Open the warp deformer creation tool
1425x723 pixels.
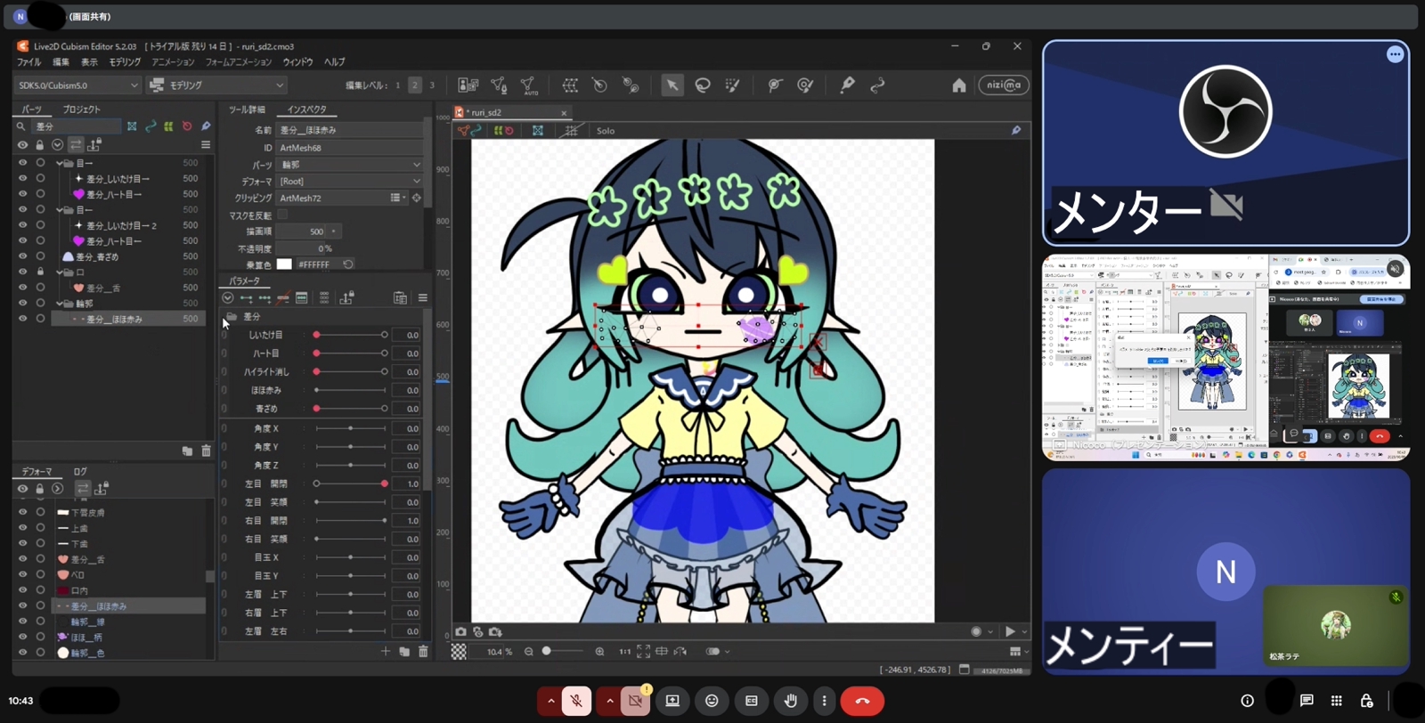[570, 85]
